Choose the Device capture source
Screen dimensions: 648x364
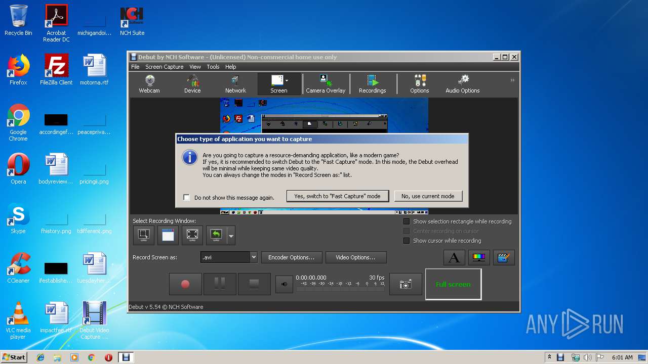(192, 84)
